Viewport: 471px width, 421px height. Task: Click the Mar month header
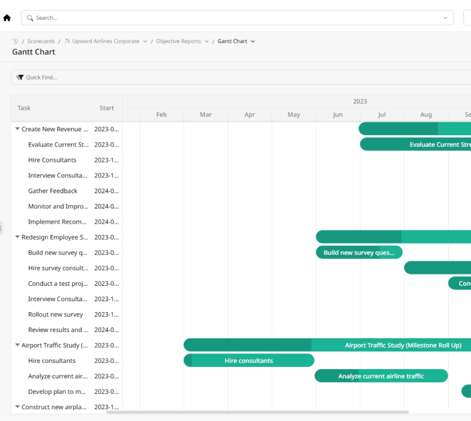coord(206,114)
